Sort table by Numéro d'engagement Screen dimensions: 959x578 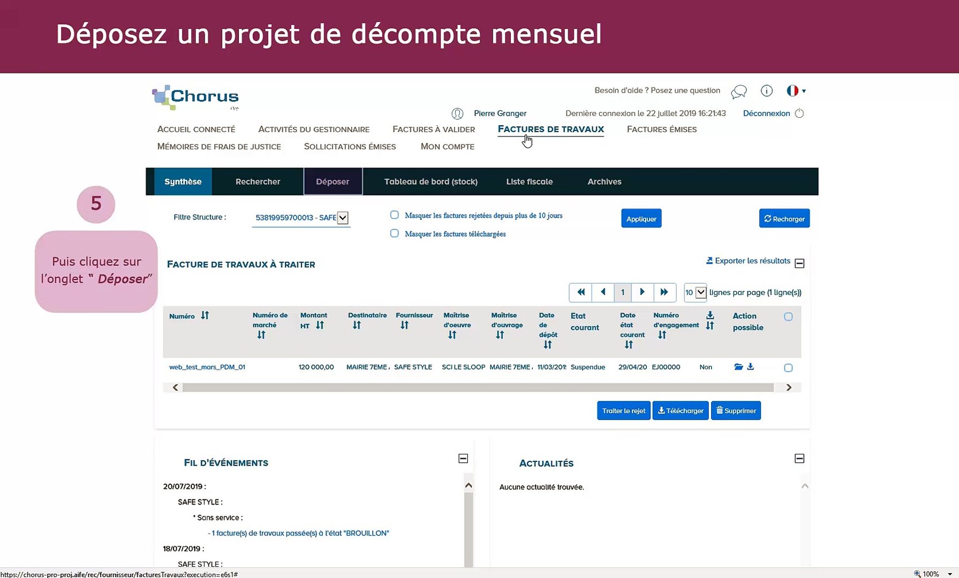(662, 335)
